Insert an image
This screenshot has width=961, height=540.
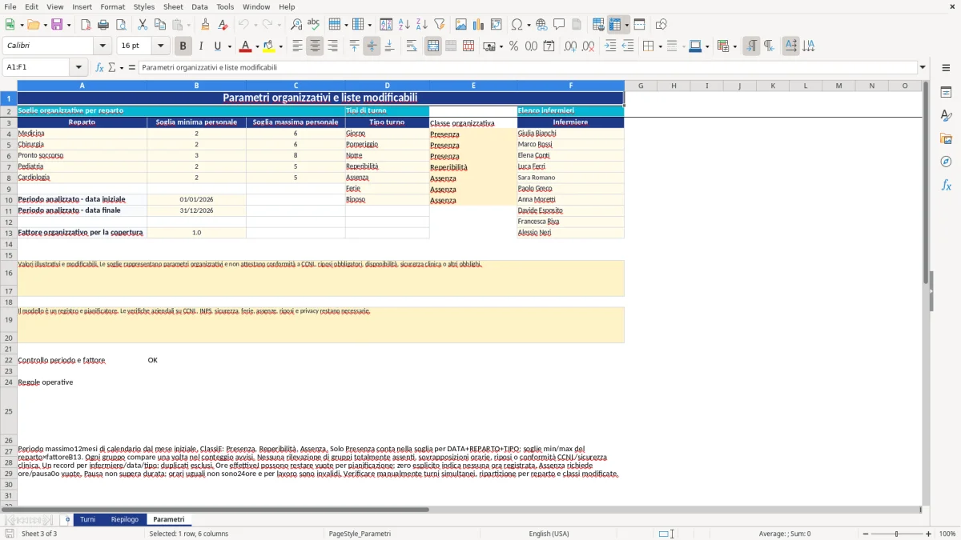pyautogui.click(x=460, y=25)
